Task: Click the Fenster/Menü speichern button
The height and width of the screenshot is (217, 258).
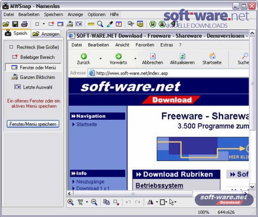Action: [33, 124]
